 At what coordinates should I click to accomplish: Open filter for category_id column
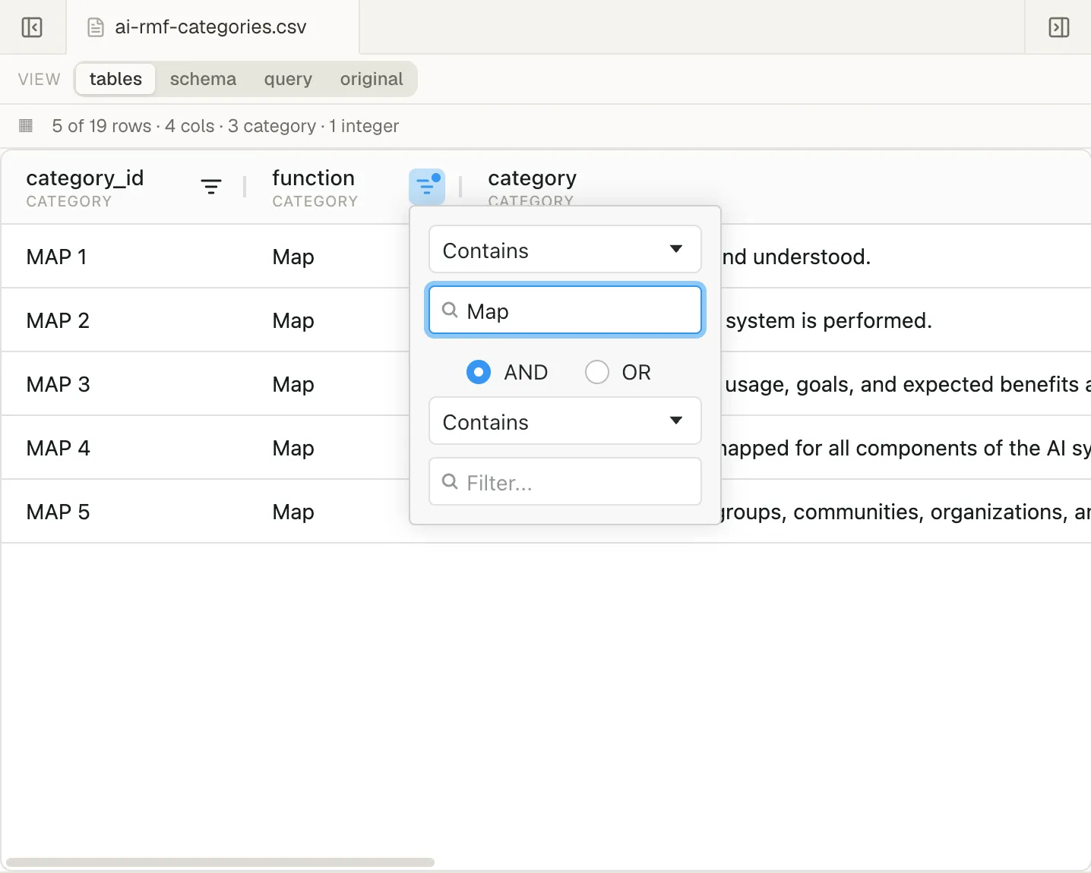(211, 187)
